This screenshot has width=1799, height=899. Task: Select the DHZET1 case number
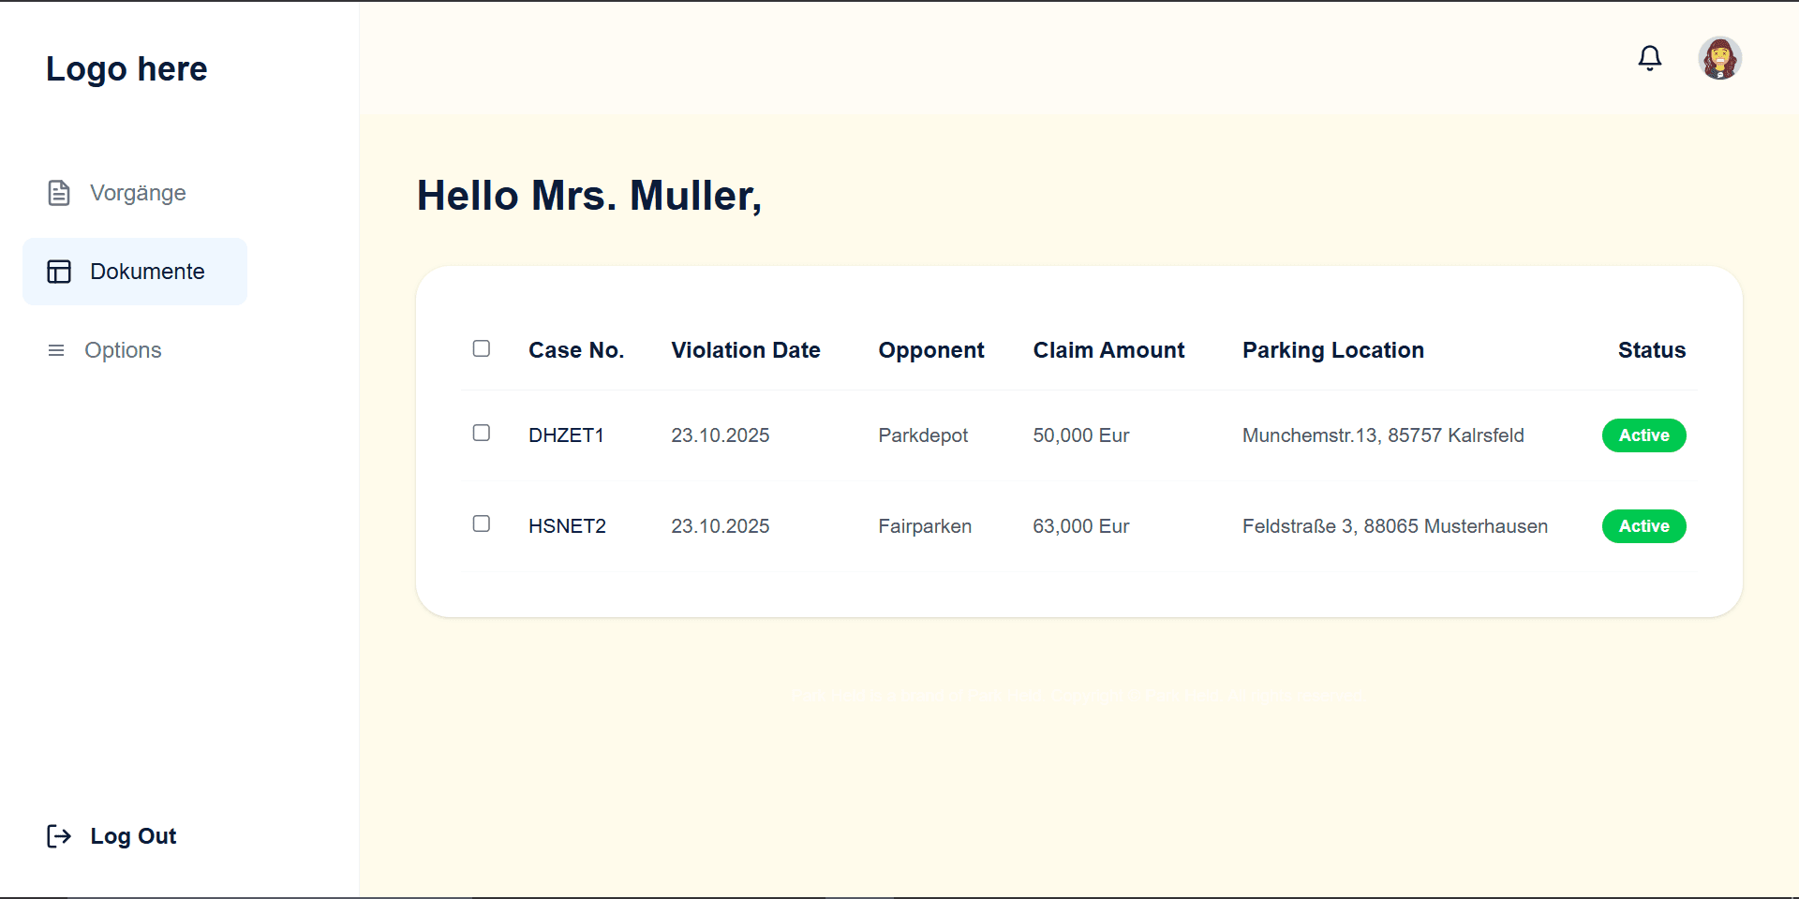tap(566, 435)
